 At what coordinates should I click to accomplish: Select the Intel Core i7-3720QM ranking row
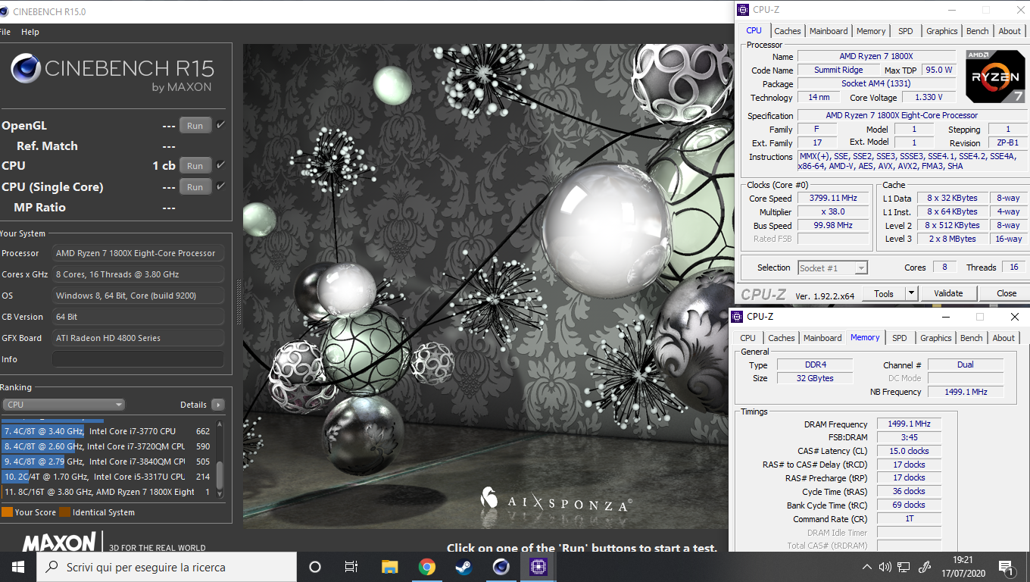pos(108,446)
